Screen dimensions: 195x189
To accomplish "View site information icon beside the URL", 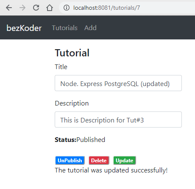I will (x=67, y=8).
